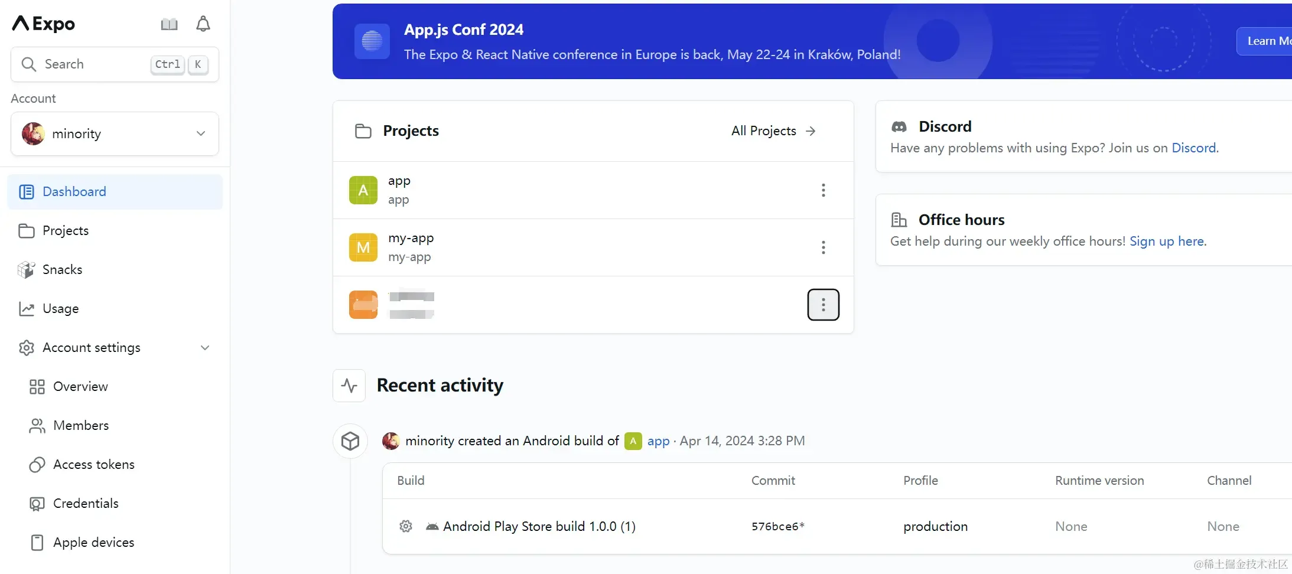Screen dimensions: 1292x574
Task: Click the Access tokens icon
Action: [37, 465]
